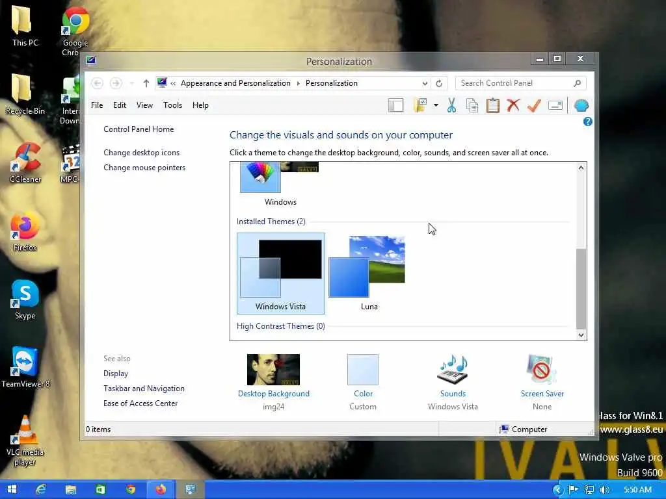Open Chrome from the taskbar

pos(130,489)
